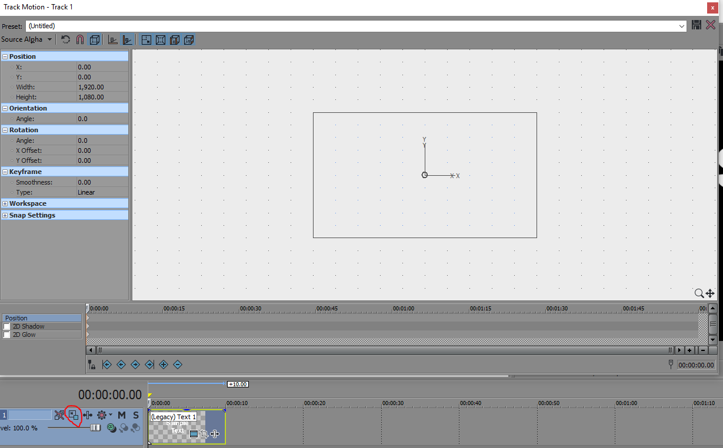Screen dimensions: 723x448
Task: Go to the next keyframe
Action: [x=135, y=365]
